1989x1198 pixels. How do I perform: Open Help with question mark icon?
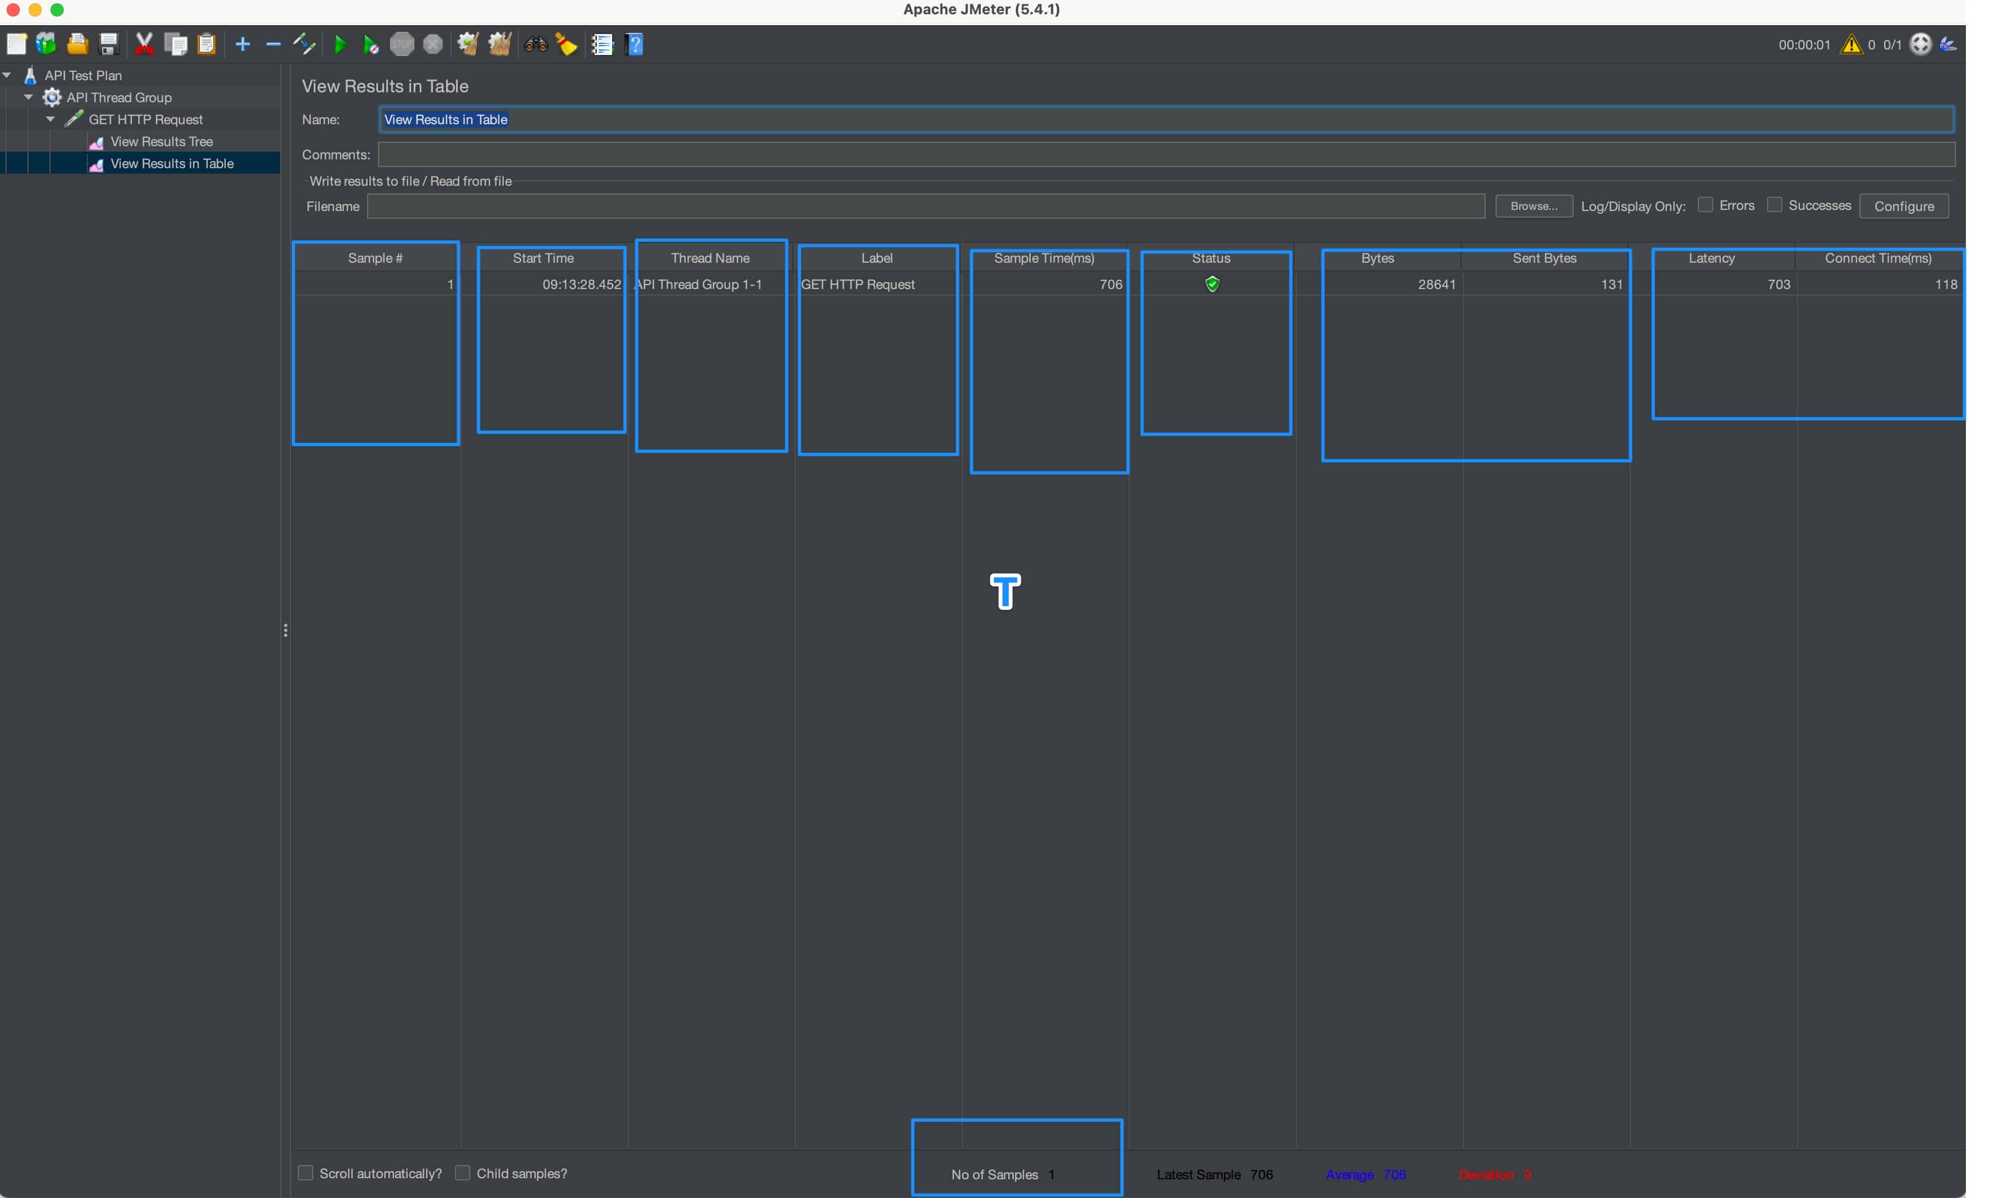(634, 45)
